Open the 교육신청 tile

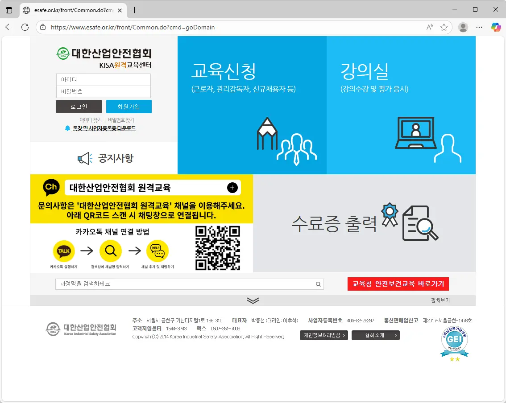tap(252, 105)
